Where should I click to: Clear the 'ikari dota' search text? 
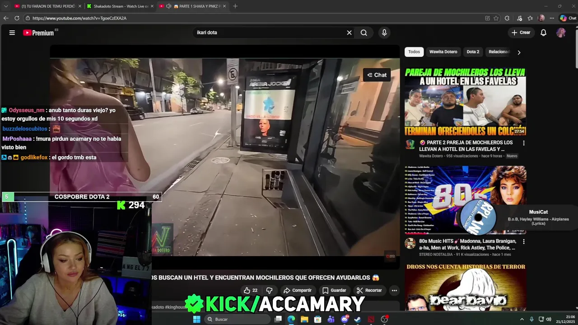point(349,32)
